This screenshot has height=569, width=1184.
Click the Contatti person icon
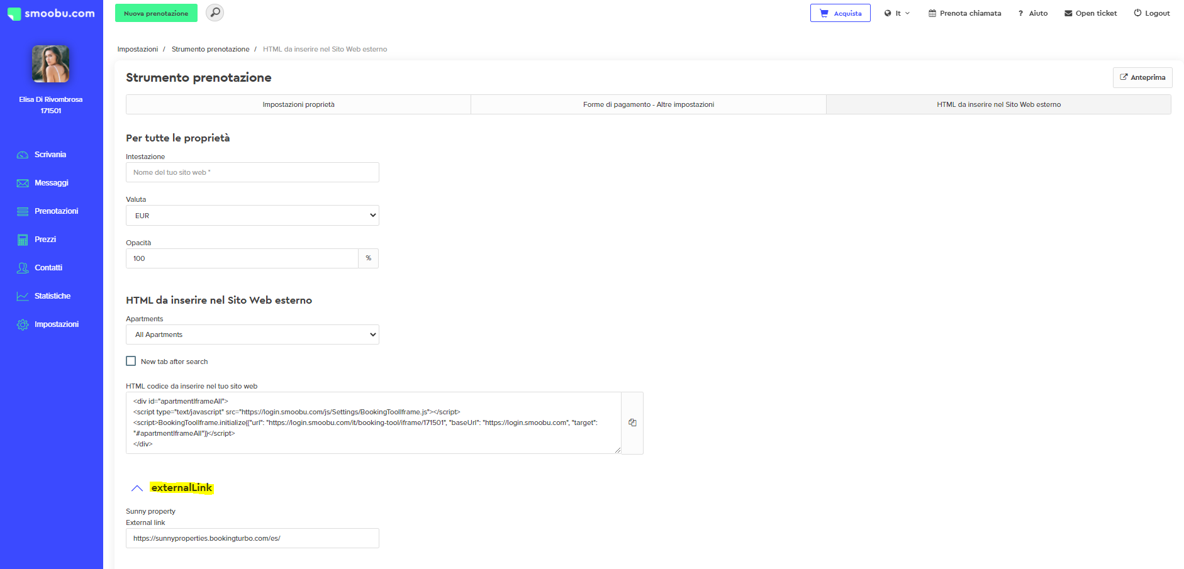point(23,268)
